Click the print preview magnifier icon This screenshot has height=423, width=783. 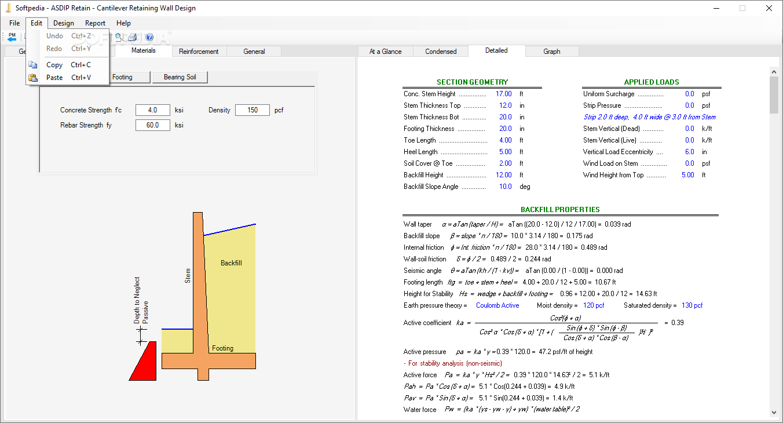coord(118,37)
